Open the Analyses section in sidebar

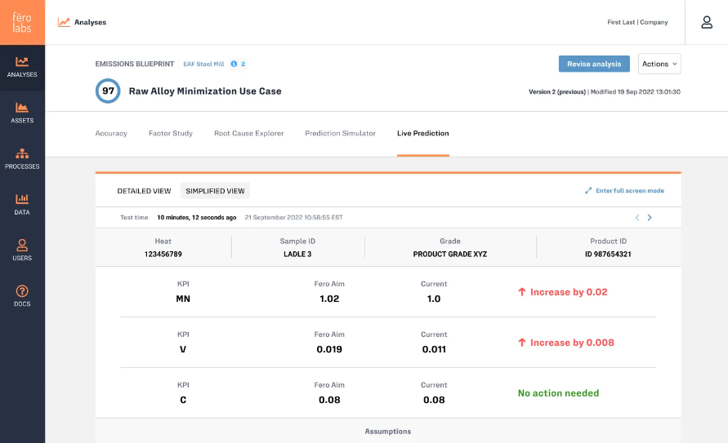click(22, 67)
